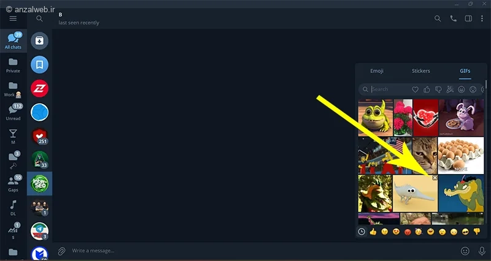Toggle the emoji panel smiley button
This screenshot has height=261, width=491.
(x=465, y=251)
